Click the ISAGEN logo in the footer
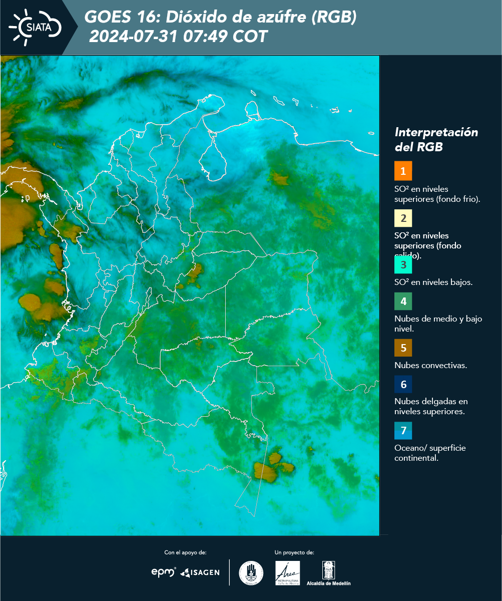 coord(200,572)
